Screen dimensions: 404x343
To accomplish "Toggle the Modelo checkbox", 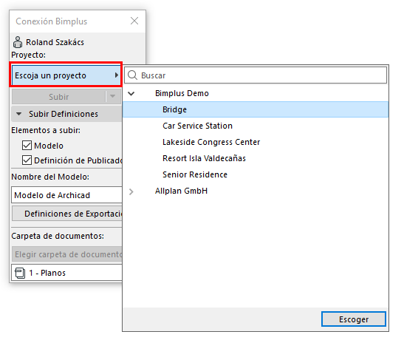I will [x=27, y=146].
